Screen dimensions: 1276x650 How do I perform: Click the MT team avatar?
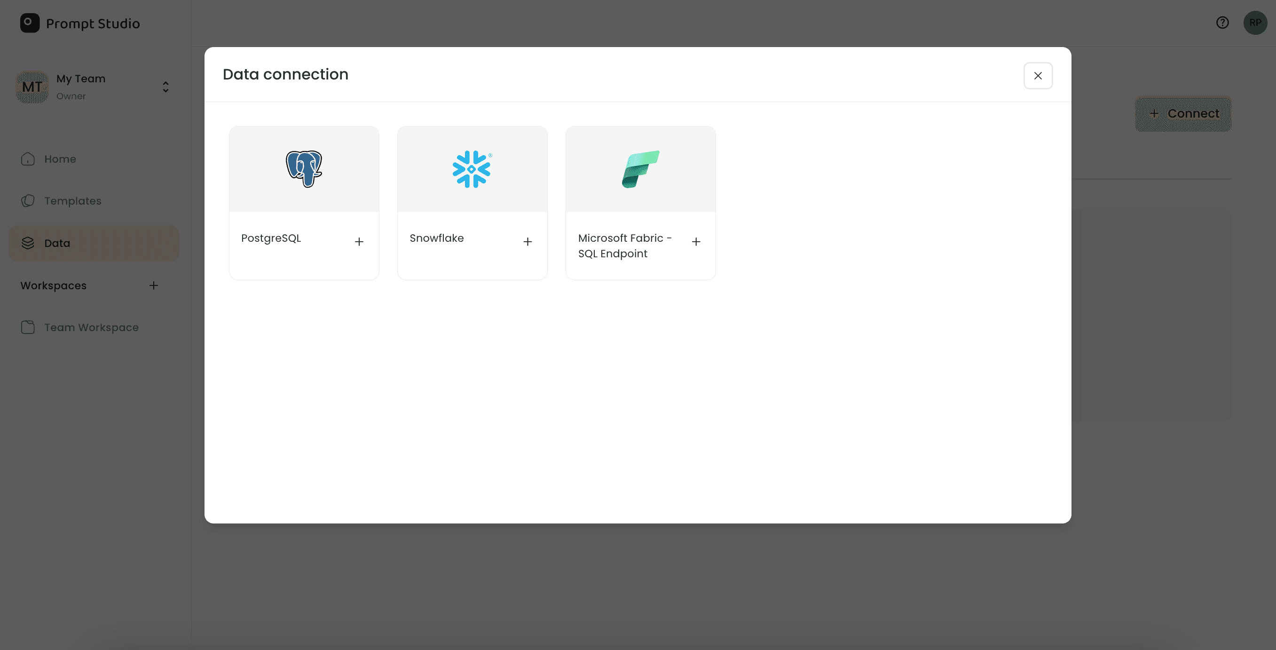tap(32, 87)
